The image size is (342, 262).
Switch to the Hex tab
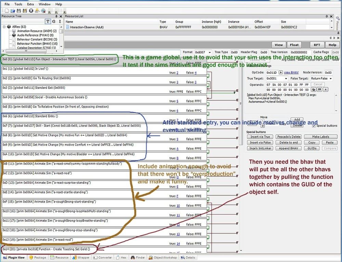pyautogui.click(x=121, y=258)
